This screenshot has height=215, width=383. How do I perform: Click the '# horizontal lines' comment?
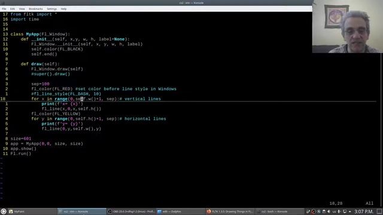142,119
